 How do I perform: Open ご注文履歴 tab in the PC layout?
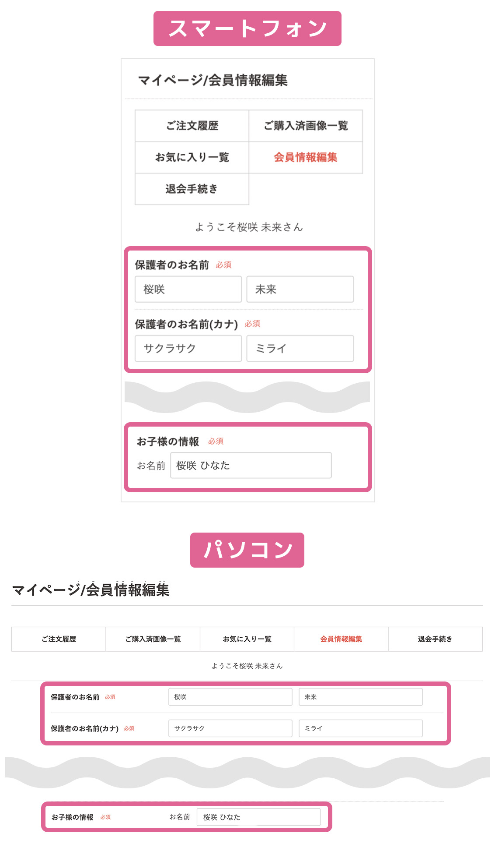tap(59, 639)
